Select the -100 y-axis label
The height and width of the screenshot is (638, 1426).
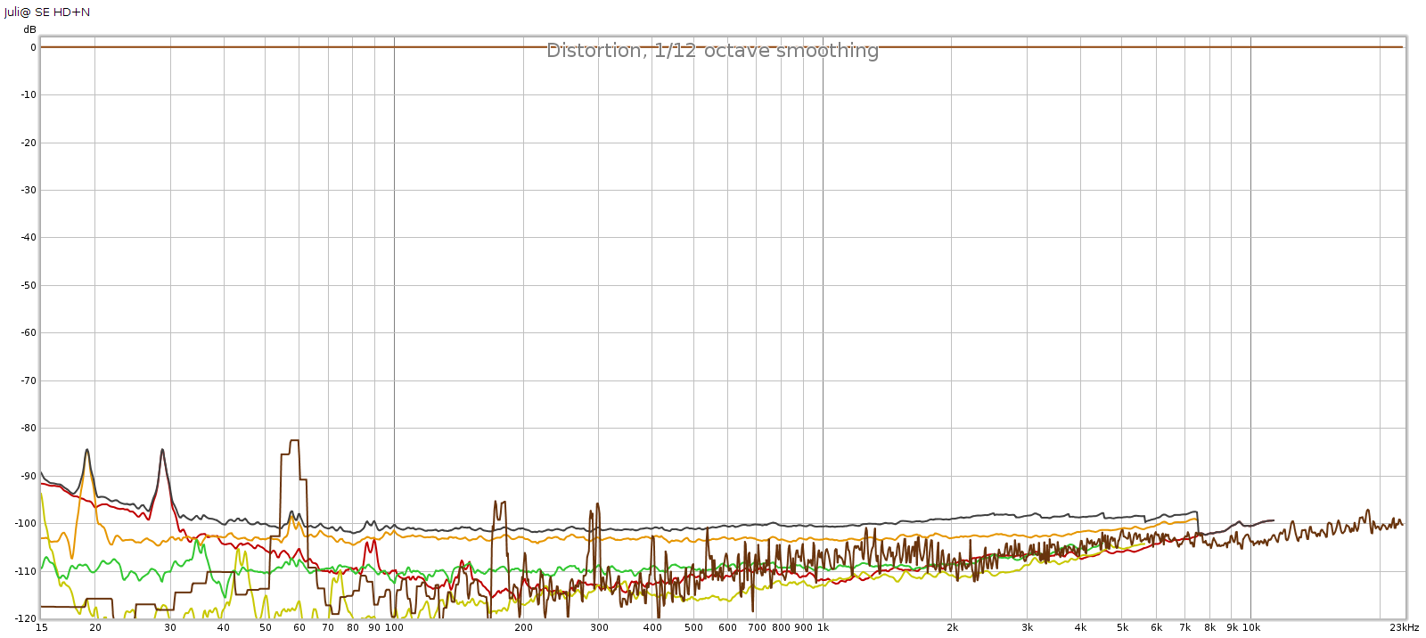[26, 523]
